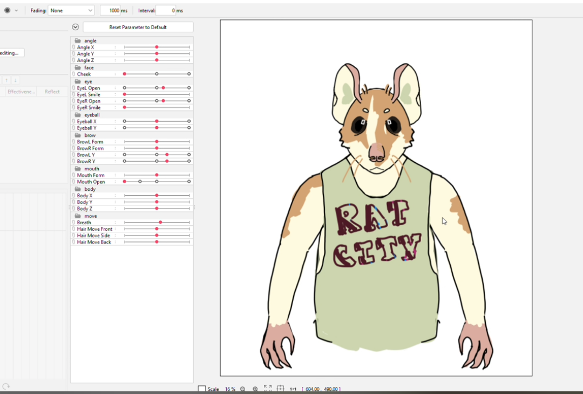Collapse the angle parameter group folder
This screenshot has height=394, width=583.
click(78, 41)
